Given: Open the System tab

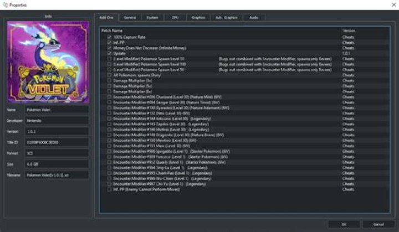Looking at the screenshot, I should point(152,18).
